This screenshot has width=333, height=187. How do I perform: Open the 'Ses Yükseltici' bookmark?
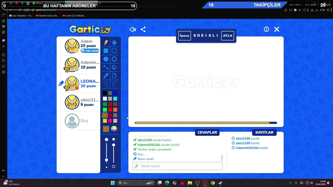(21, 16)
